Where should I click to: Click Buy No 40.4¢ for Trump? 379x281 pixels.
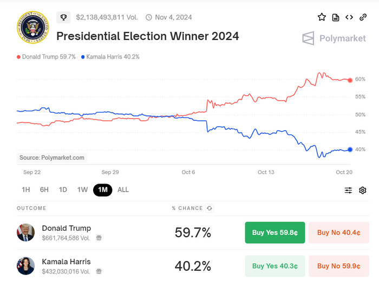pos(338,232)
